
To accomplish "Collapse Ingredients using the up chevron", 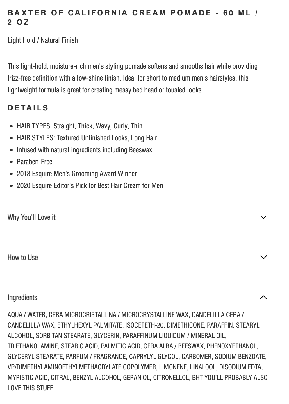I will coord(263,297).
